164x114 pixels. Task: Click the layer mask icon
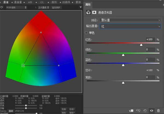click(94, 12)
